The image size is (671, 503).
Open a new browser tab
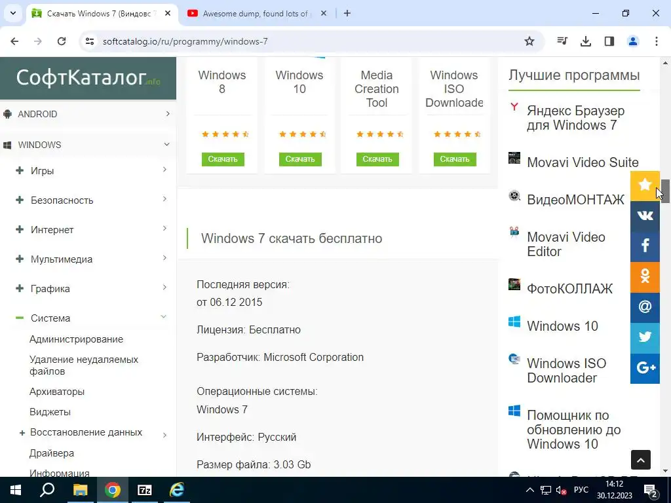[347, 13]
